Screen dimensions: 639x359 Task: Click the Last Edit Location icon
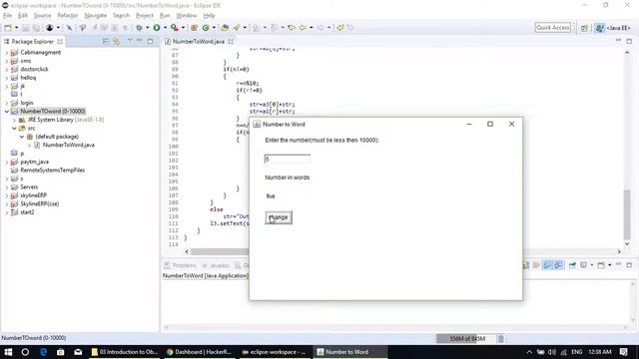(x=292, y=28)
